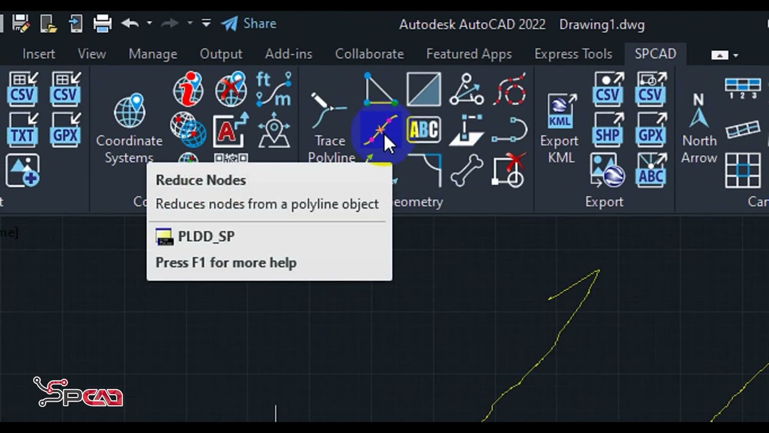Open the Add-ins tab

pyautogui.click(x=288, y=54)
